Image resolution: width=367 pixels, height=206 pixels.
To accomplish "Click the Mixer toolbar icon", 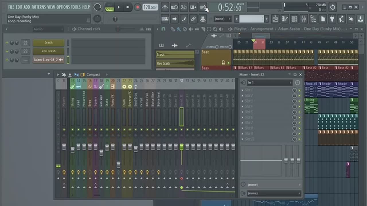I will [x=304, y=19].
